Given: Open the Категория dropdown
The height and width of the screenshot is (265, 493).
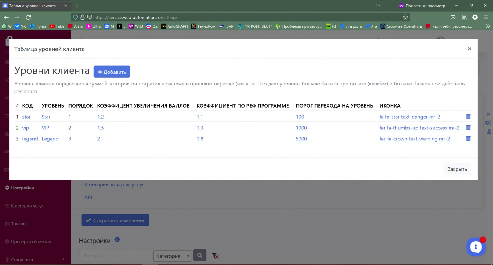Looking at the screenshot, I should point(173,256).
